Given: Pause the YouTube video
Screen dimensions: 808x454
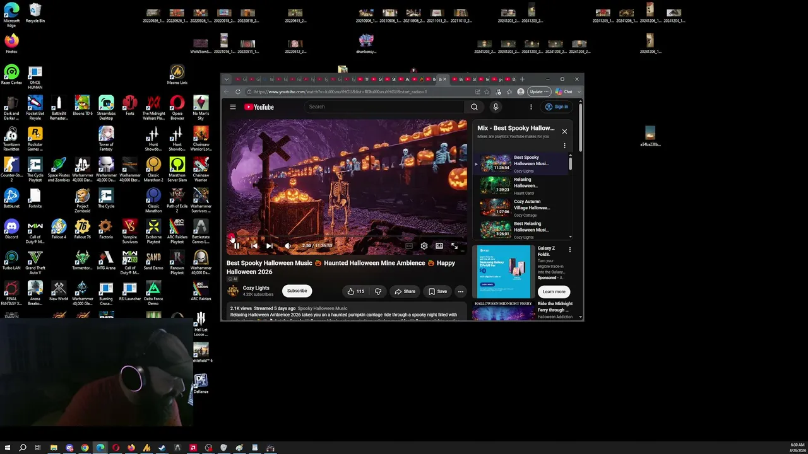Looking at the screenshot, I should click(237, 246).
